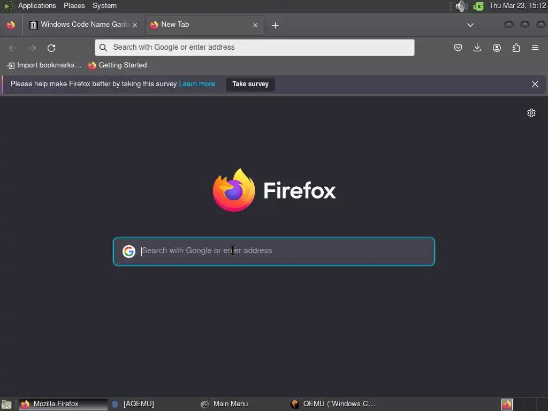Open the clock showing Thu Mar 23
548x411 pixels.
[x=517, y=5]
